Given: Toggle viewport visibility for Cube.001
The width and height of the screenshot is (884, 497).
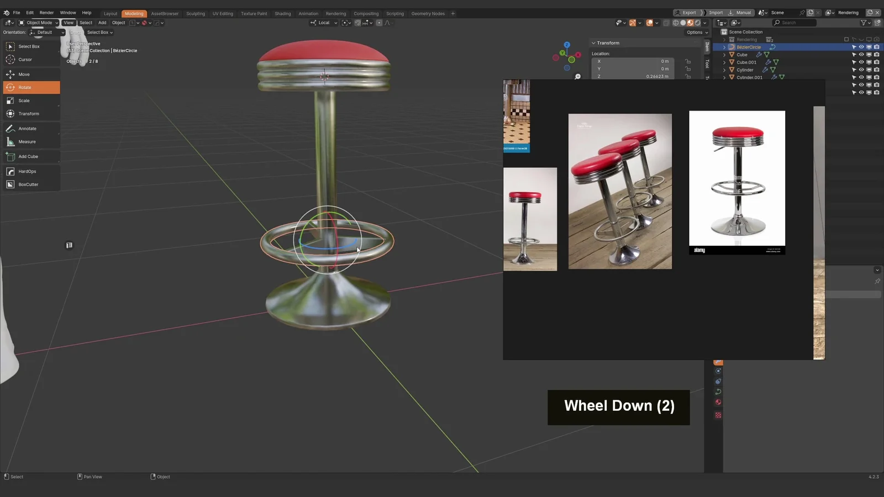Looking at the screenshot, I should 869,62.
